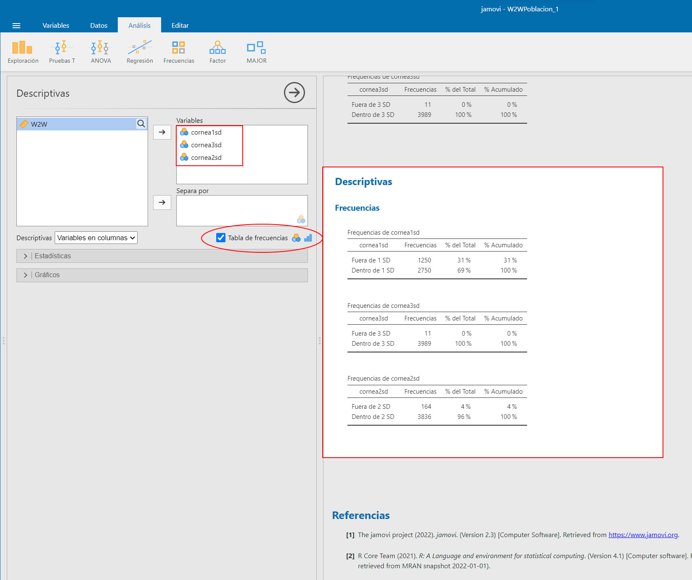Open the jamovi.org link in references
Image resolution: width=692 pixels, height=580 pixels.
pyautogui.click(x=643, y=535)
